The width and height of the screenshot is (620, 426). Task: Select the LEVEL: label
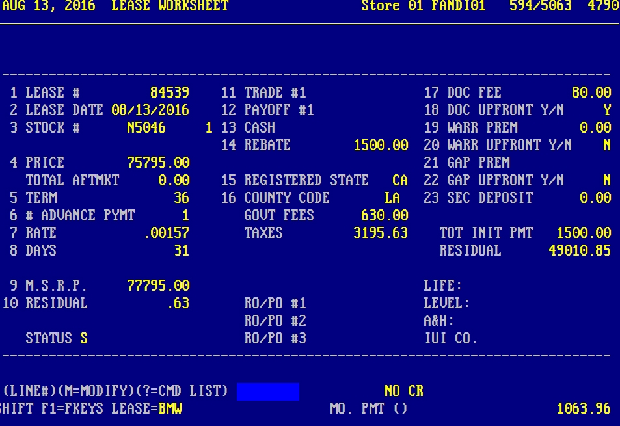click(447, 303)
